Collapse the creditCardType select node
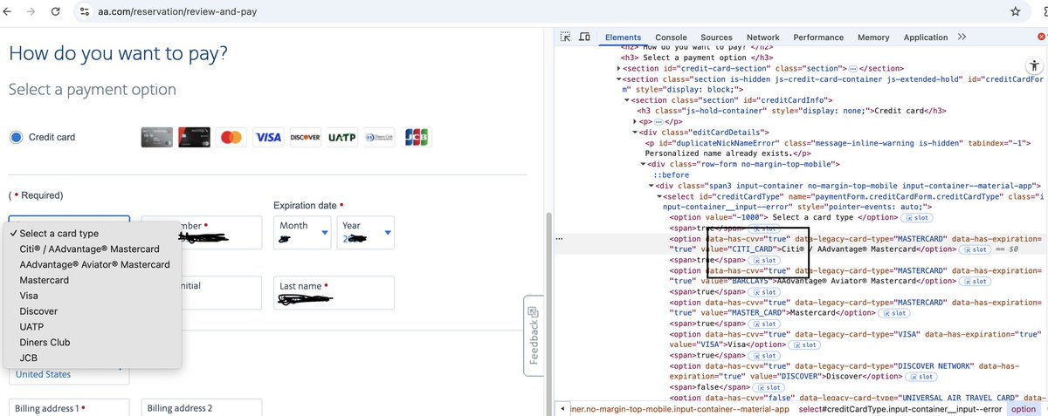The image size is (1048, 416). [x=658, y=196]
